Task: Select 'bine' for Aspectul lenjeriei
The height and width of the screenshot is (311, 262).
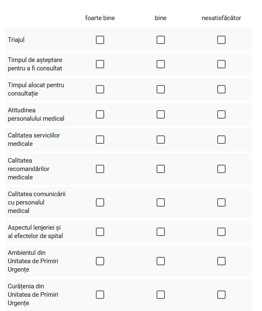Action: click(x=161, y=232)
